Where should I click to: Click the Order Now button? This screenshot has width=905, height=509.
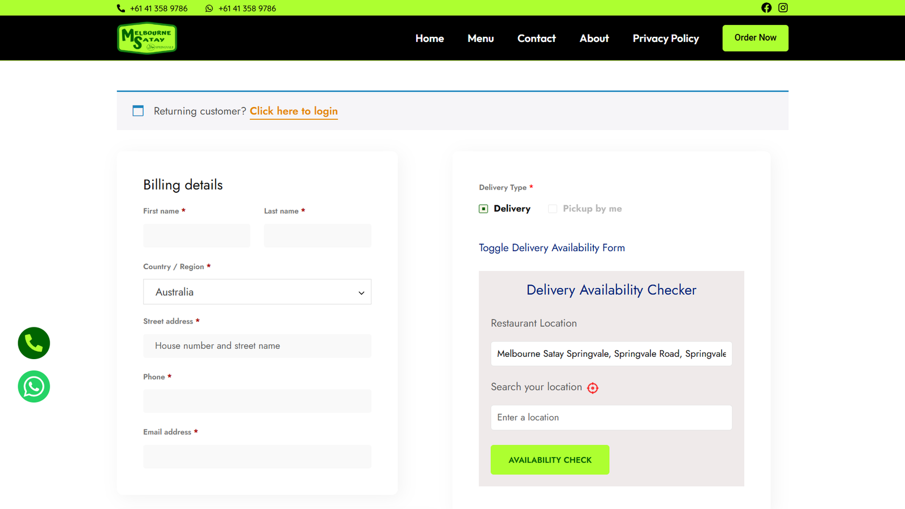(x=755, y=38)
